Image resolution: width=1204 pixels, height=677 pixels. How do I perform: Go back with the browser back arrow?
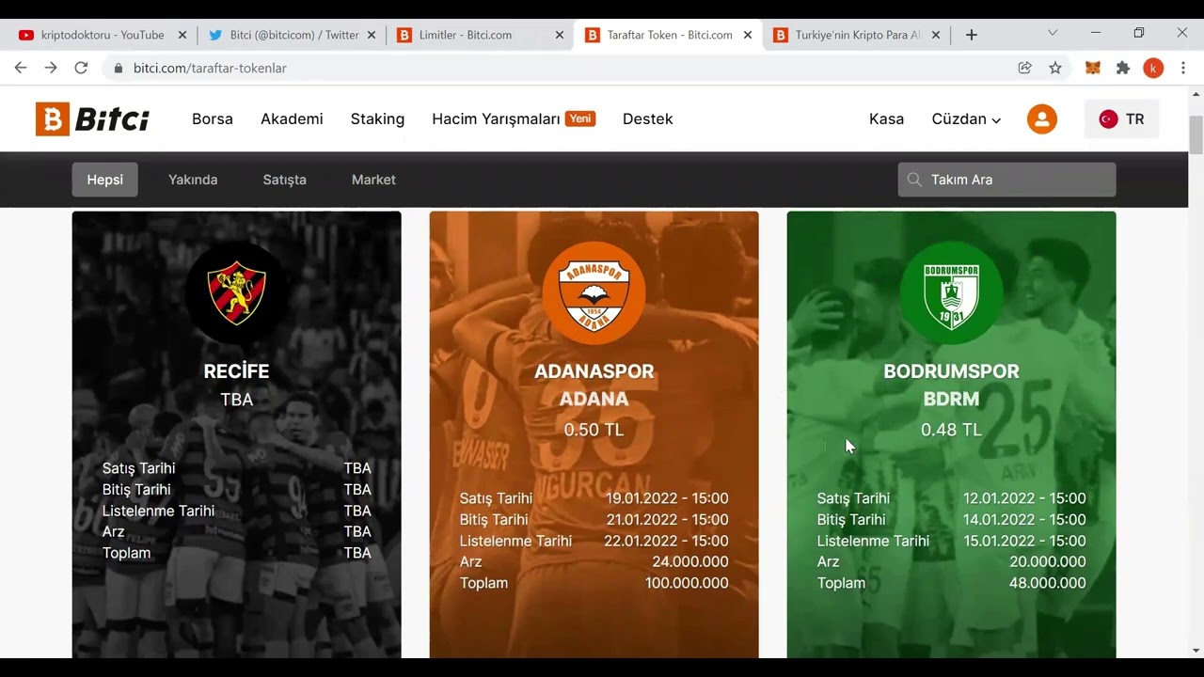click(21, 68)
